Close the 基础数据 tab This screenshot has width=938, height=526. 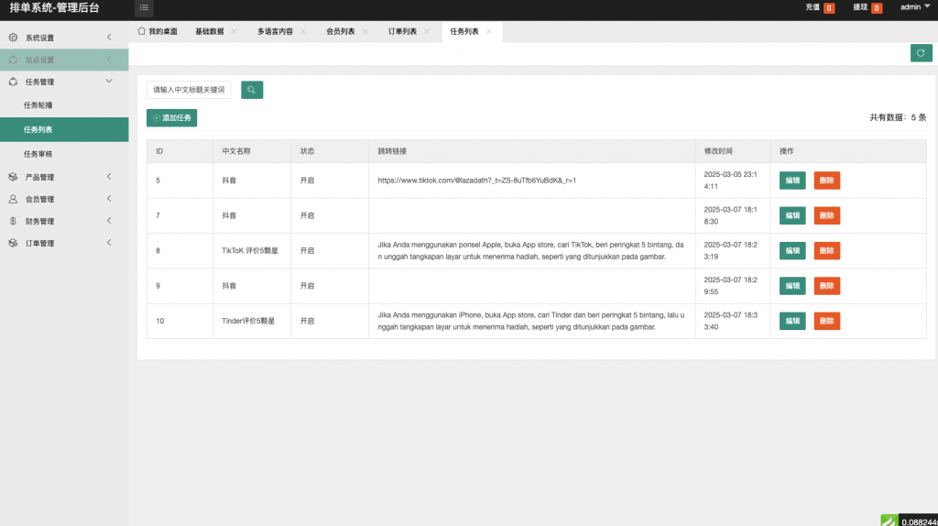(x=234, y=32)
